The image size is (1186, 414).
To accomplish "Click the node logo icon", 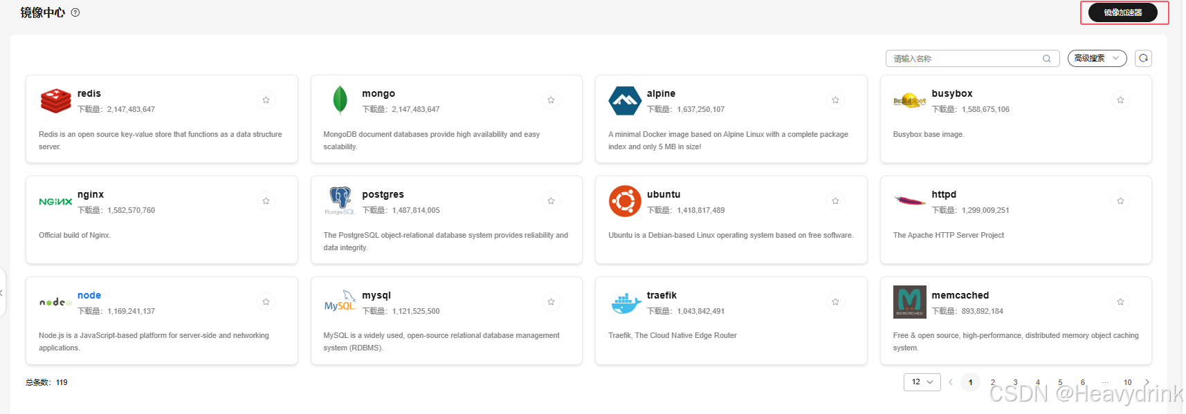I will click(55, 302).
